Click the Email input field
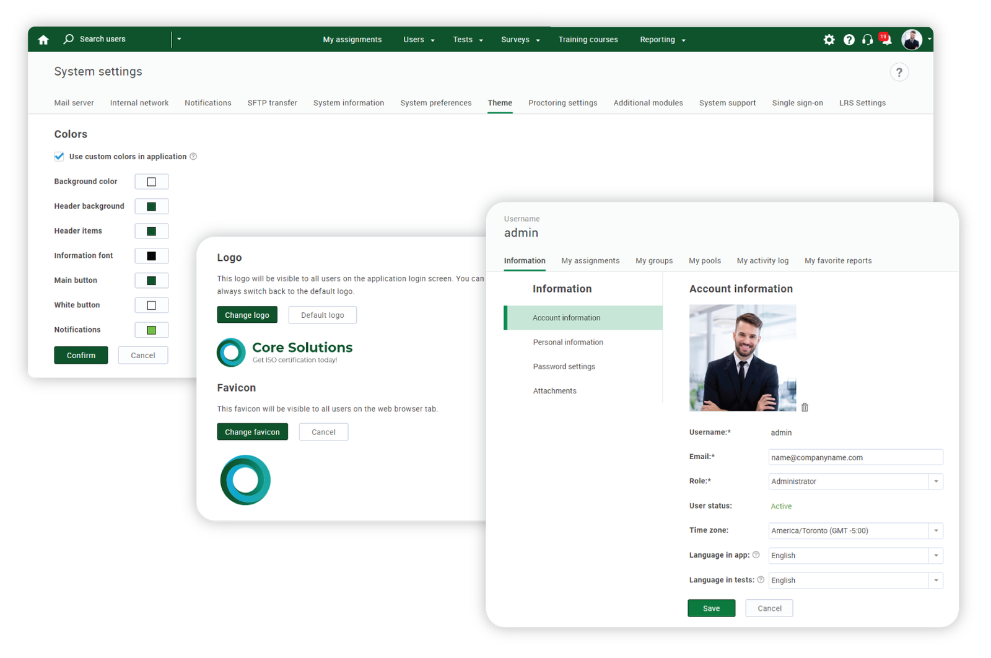The width and height of the screenshot is (991, 658). tap(855, 457)
